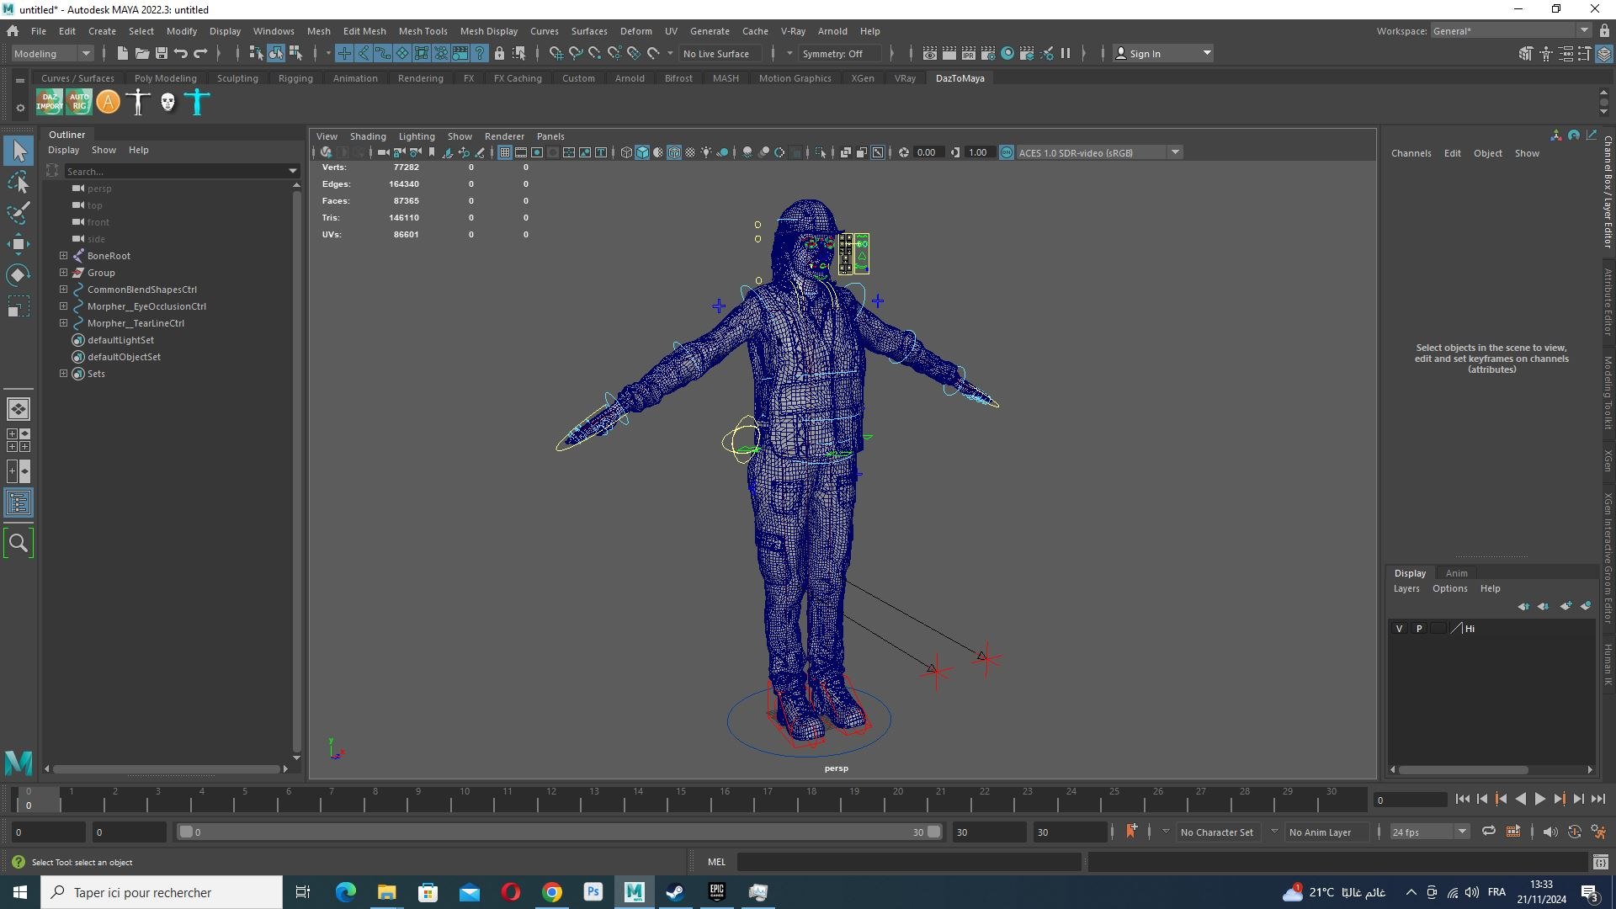Open the viewport Shading menu
This screenshot has width=1616, height=909.
coord(368,136)
